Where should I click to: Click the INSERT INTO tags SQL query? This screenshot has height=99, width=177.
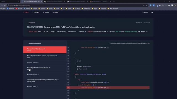[88, 32]
